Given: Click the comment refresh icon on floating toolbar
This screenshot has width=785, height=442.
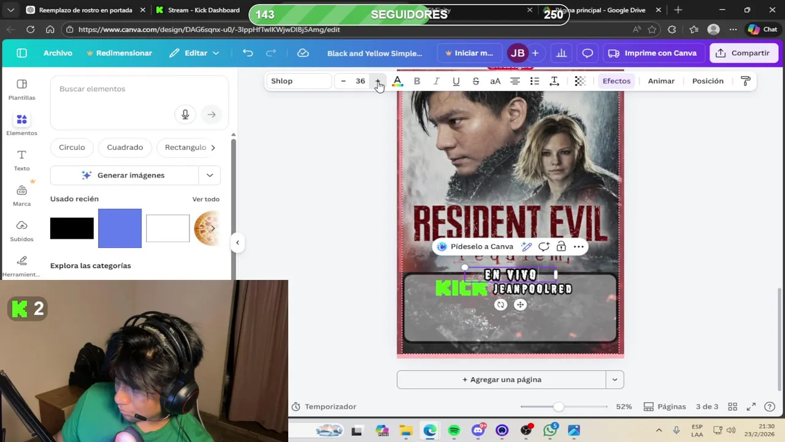Looking at the screenshot, I should [544, 247].
